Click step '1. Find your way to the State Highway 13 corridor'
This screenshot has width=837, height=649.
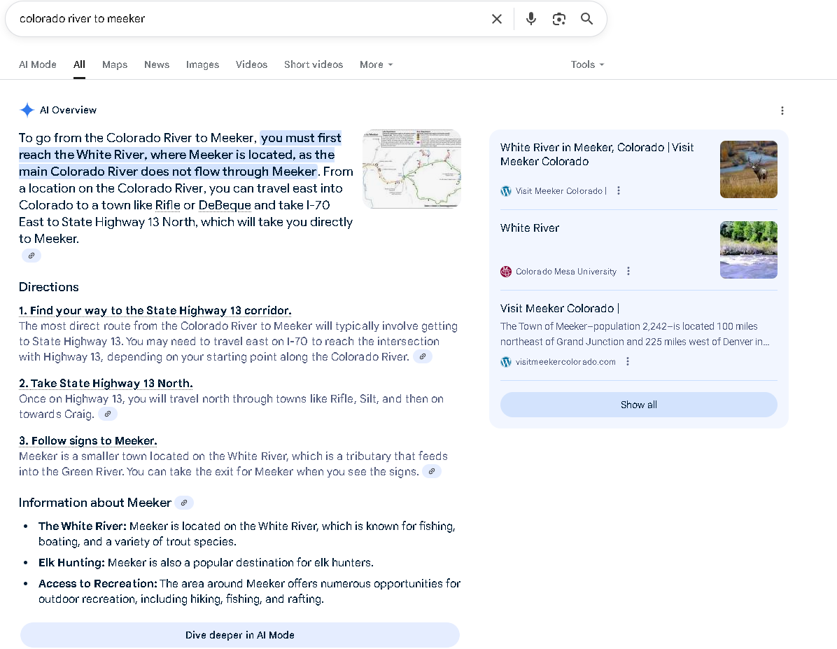tap(155, 310)
